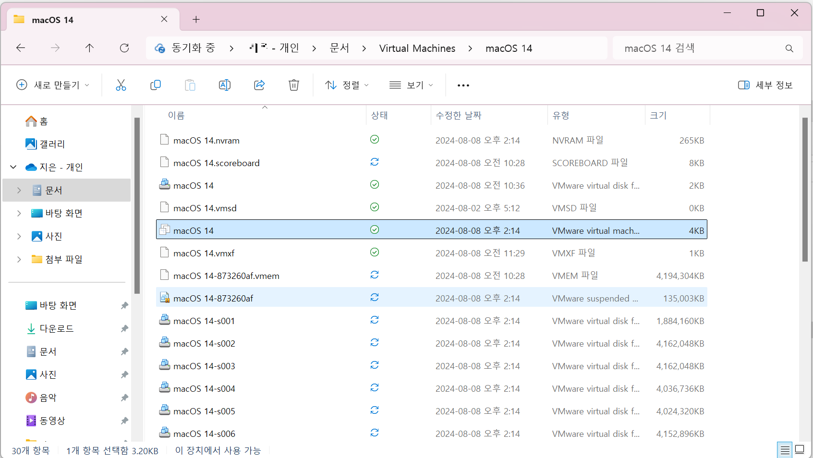Viewport: 813px width, 458px height.
Task: Open pinned 동영상 quick access folder
Action: pyautogui.click(x=45, y=421)
